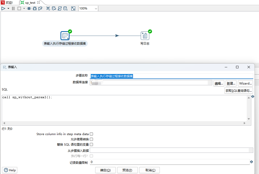259x174 pixels.
Task: Click the 预览(P) button
Action: click(127, 170)
